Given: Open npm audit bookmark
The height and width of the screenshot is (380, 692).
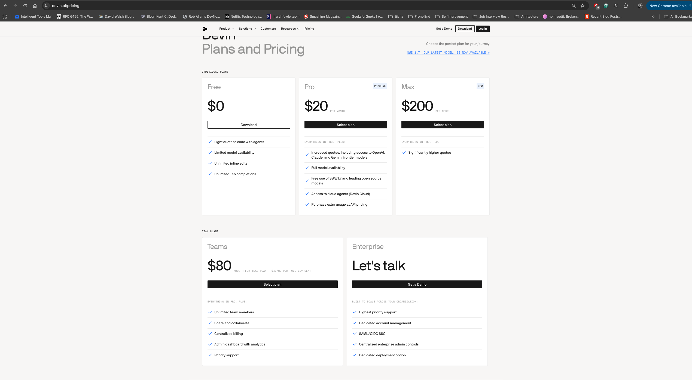Looking at the screenshot, I should click(561, 17).
